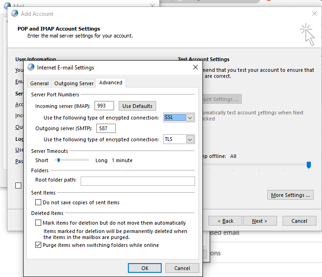Enable Do not save copies of sent items

[x=38, y=202]
